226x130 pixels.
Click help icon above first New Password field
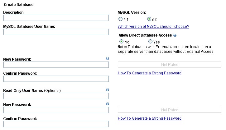[108, 58]
